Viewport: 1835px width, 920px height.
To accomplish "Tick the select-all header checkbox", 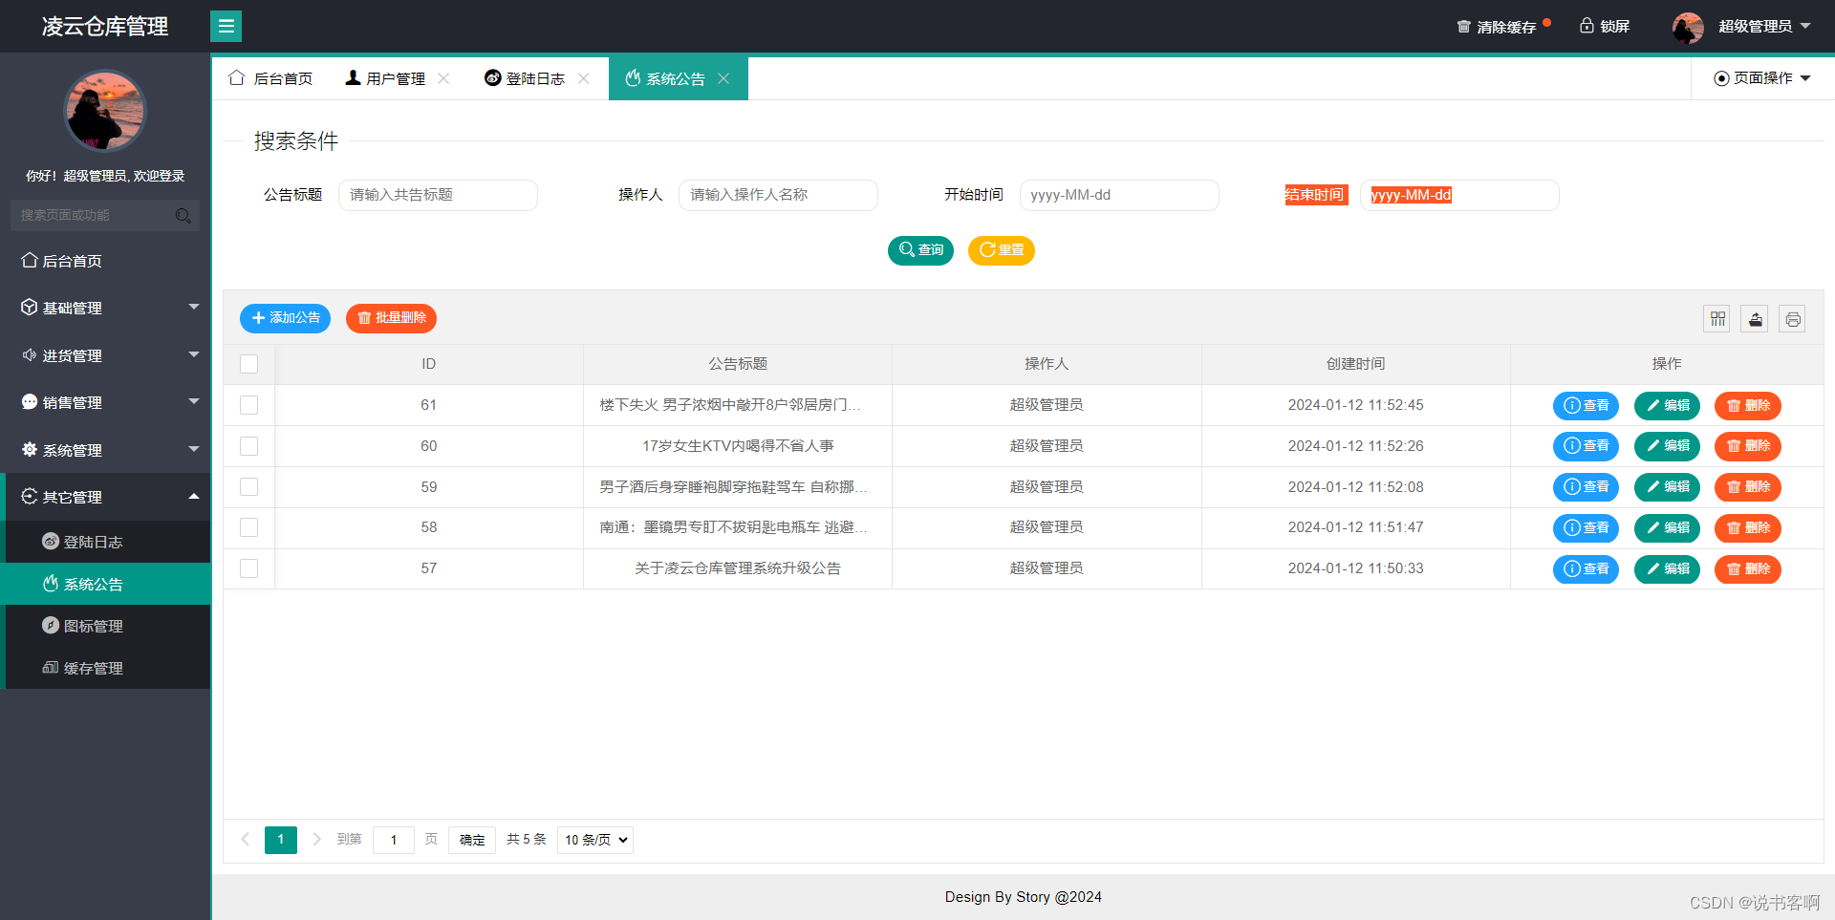I will 249,364.
